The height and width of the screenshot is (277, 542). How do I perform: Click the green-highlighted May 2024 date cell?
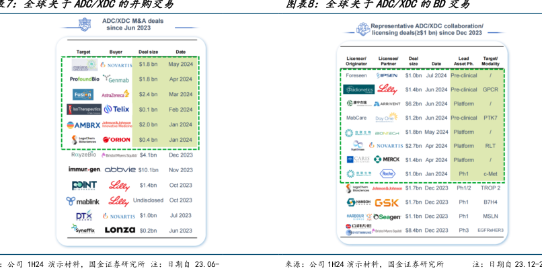pyautogui.click(x=180, y=64)
